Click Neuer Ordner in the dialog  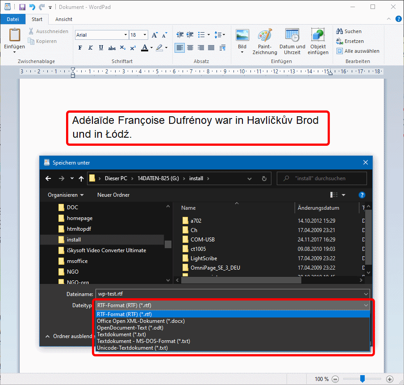tap(113, 195)
